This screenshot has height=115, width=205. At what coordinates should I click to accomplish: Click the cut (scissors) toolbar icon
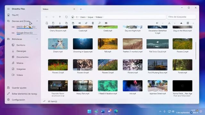pyautogui.click(x=60, y=23)
